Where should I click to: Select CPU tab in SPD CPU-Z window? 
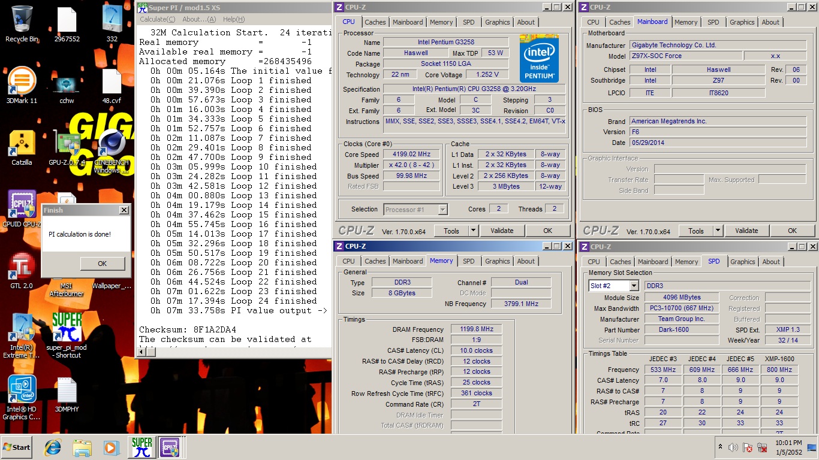[594, 262]
